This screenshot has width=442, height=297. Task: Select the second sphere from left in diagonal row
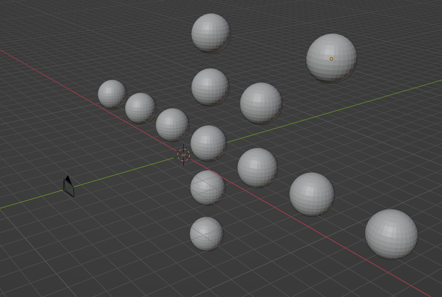[x=140, y=108]
